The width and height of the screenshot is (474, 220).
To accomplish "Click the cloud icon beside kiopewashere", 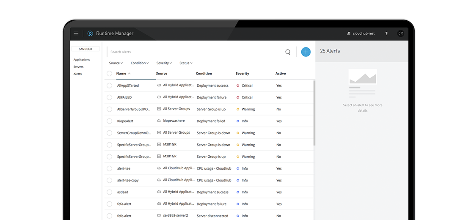I will coord(159,121).
